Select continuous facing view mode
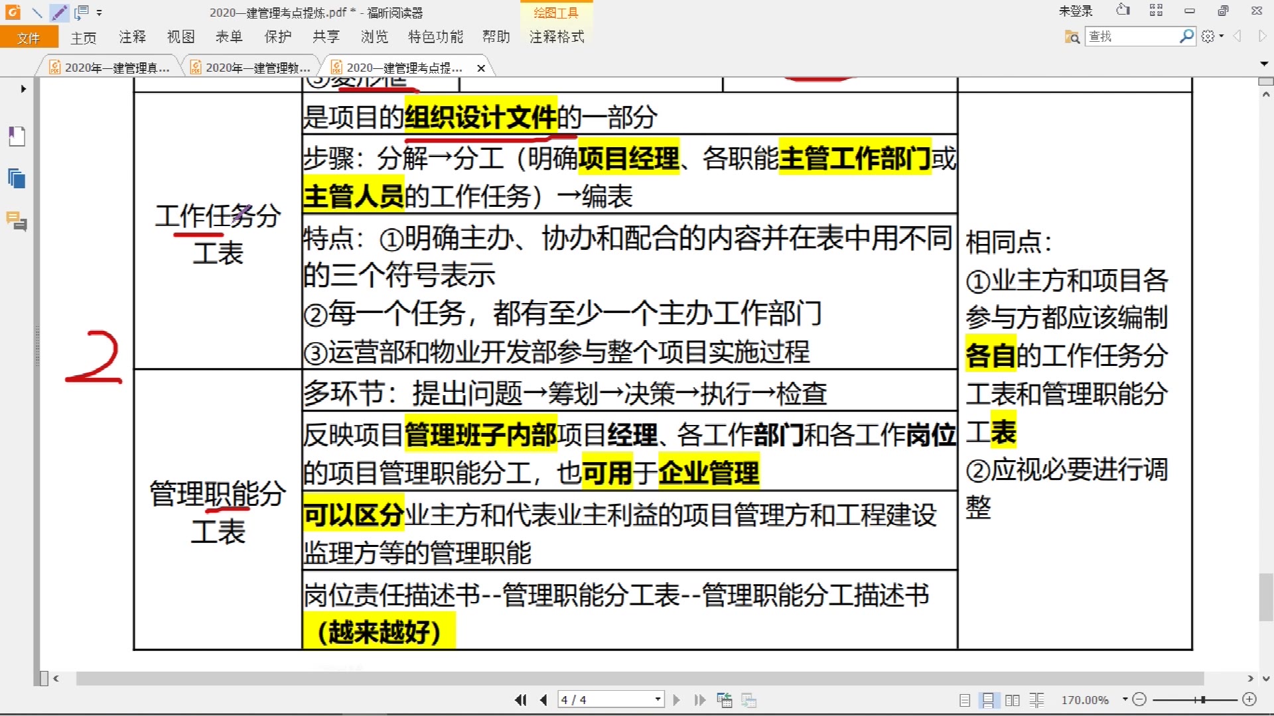This screenshot has height=716, width=1274. coord(1036,700)
